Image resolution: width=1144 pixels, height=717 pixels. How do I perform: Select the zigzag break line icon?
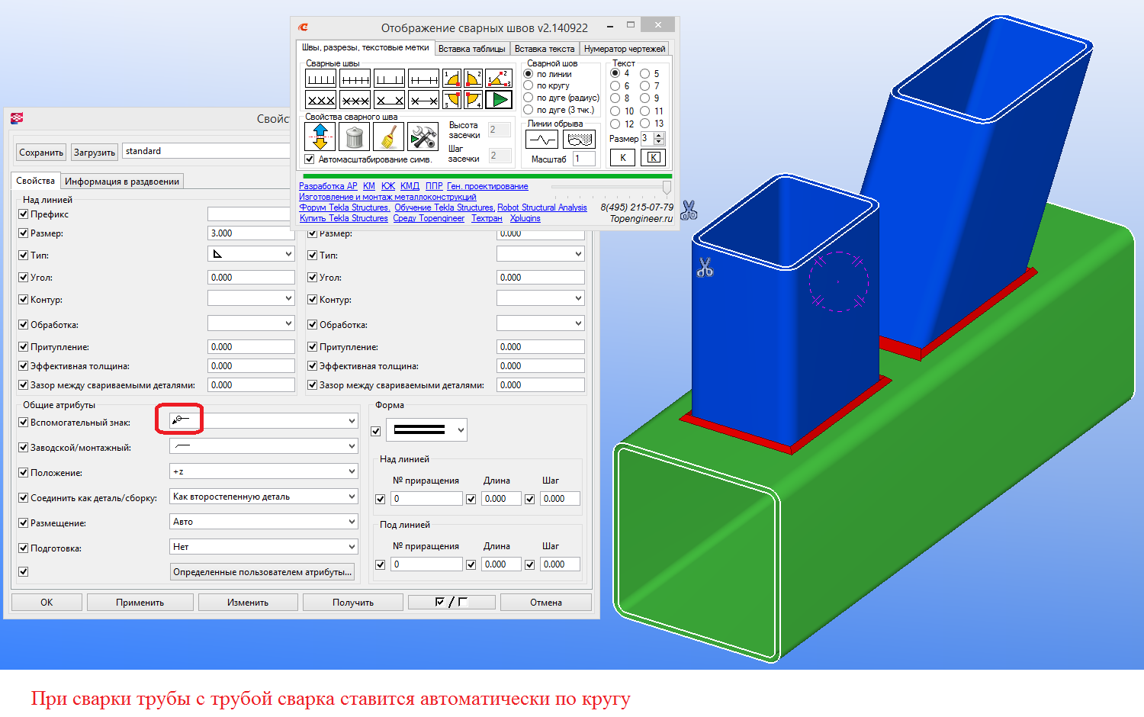click(x=541, y=140)
